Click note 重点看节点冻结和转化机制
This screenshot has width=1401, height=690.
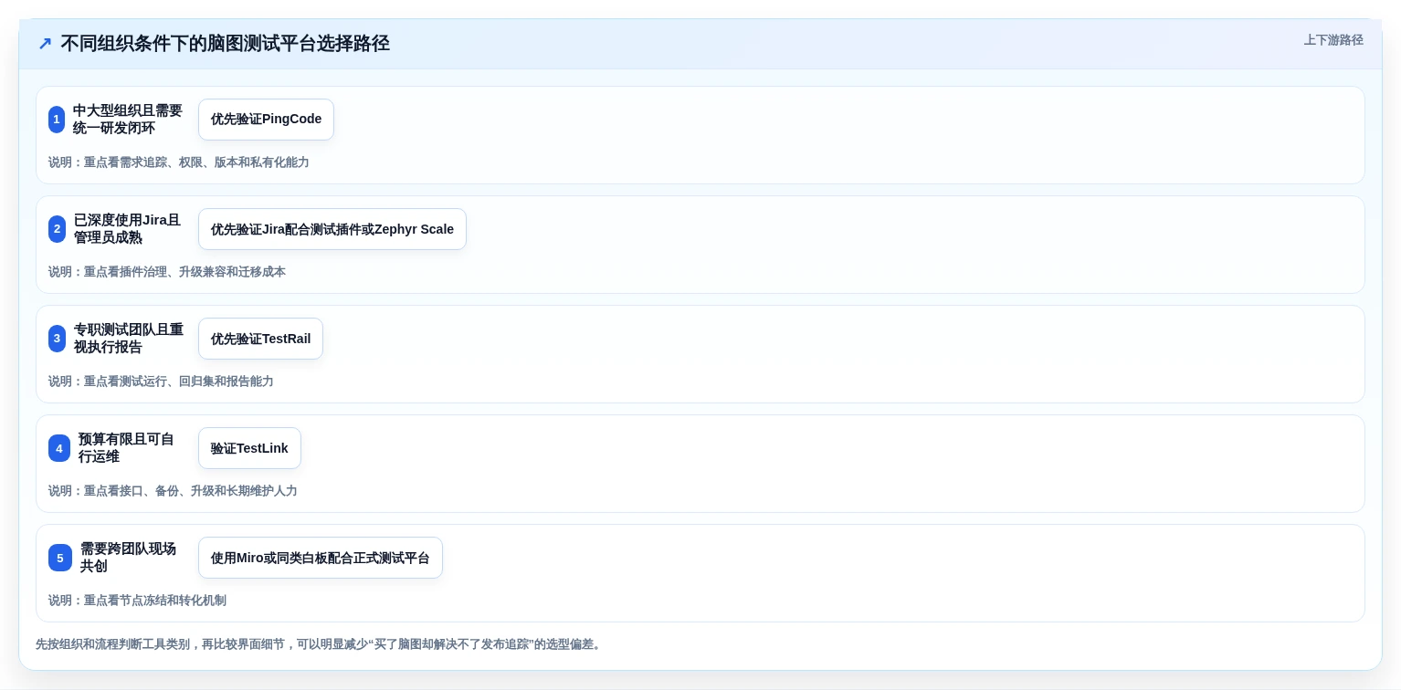pyautogui.click(x=137, y=601)
